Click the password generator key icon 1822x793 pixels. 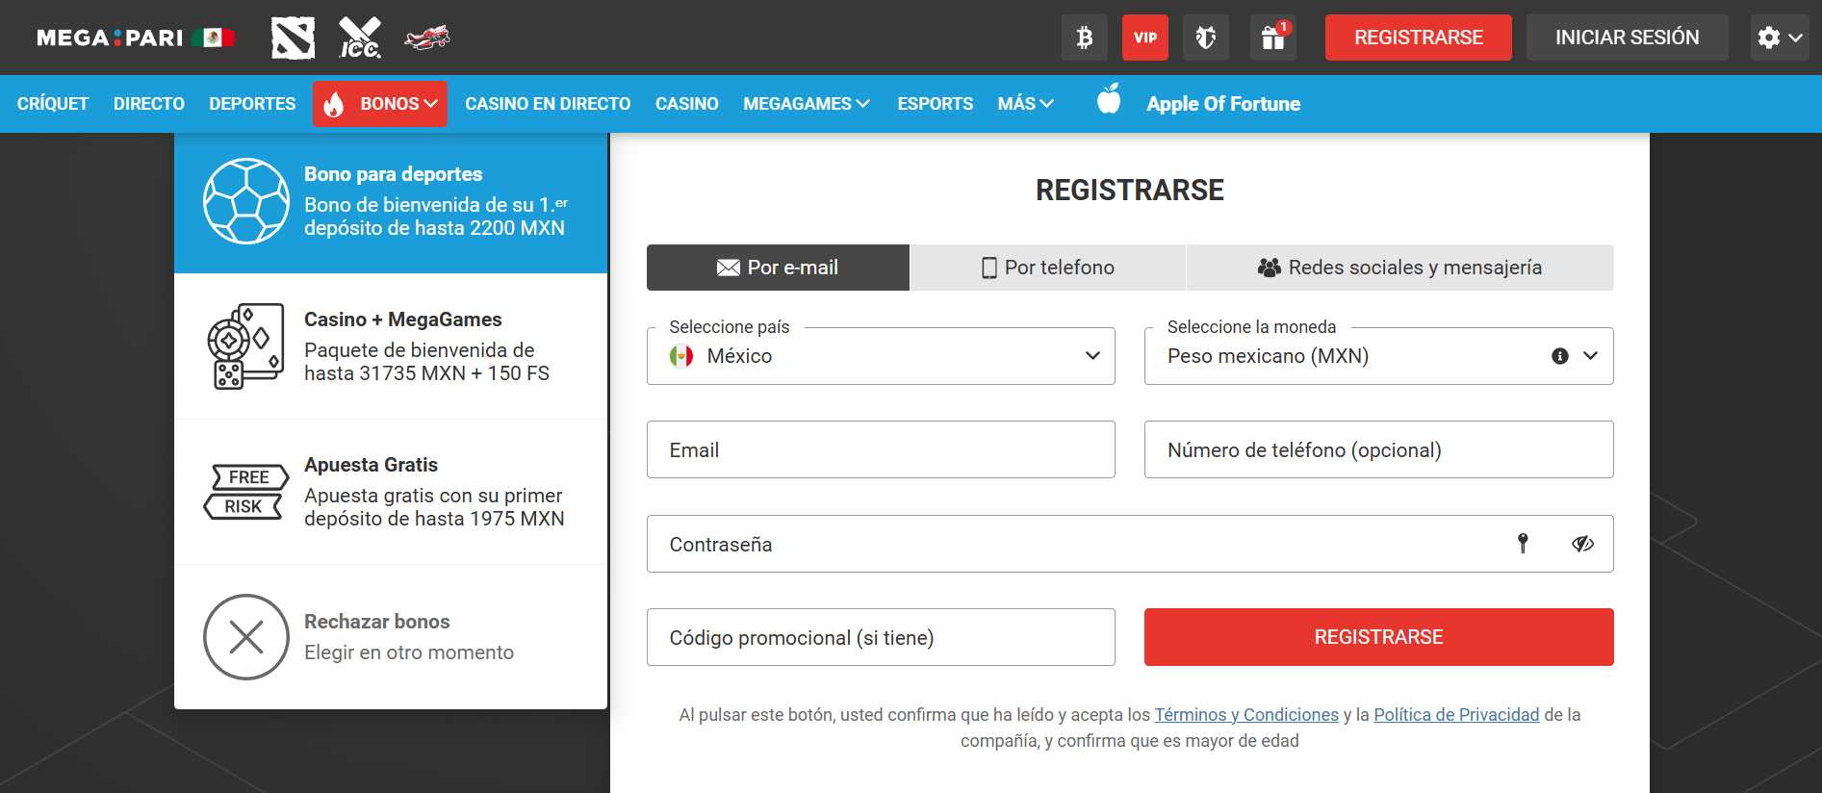pos(1523,544)
